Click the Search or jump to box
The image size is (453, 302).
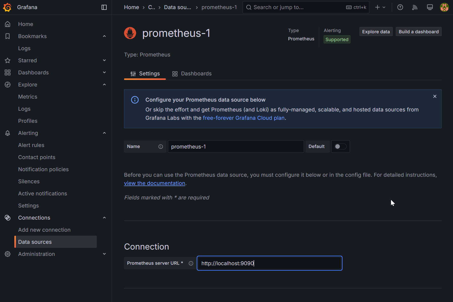306,7
